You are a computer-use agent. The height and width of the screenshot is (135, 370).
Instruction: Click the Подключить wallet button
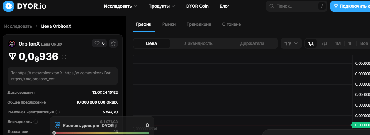point(350,6)
